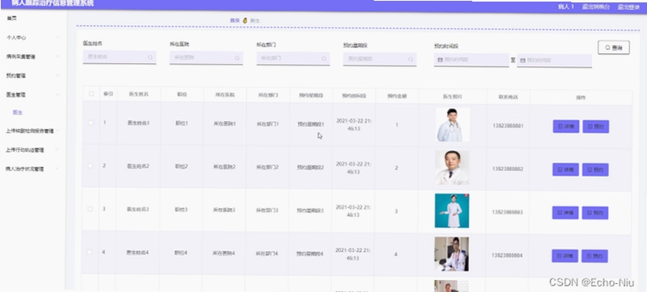Tick the checkbox for row 医生姓名3

(x=90, y=209)
